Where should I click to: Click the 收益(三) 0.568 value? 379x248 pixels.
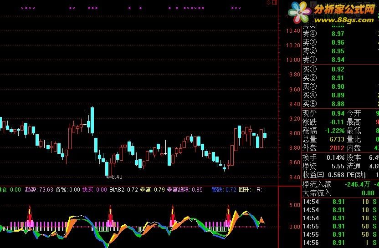[x=336, y=175]
